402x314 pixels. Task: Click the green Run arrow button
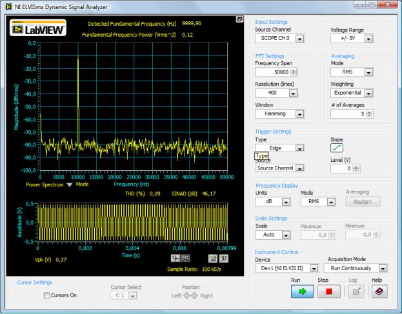[x=302, y=291]
